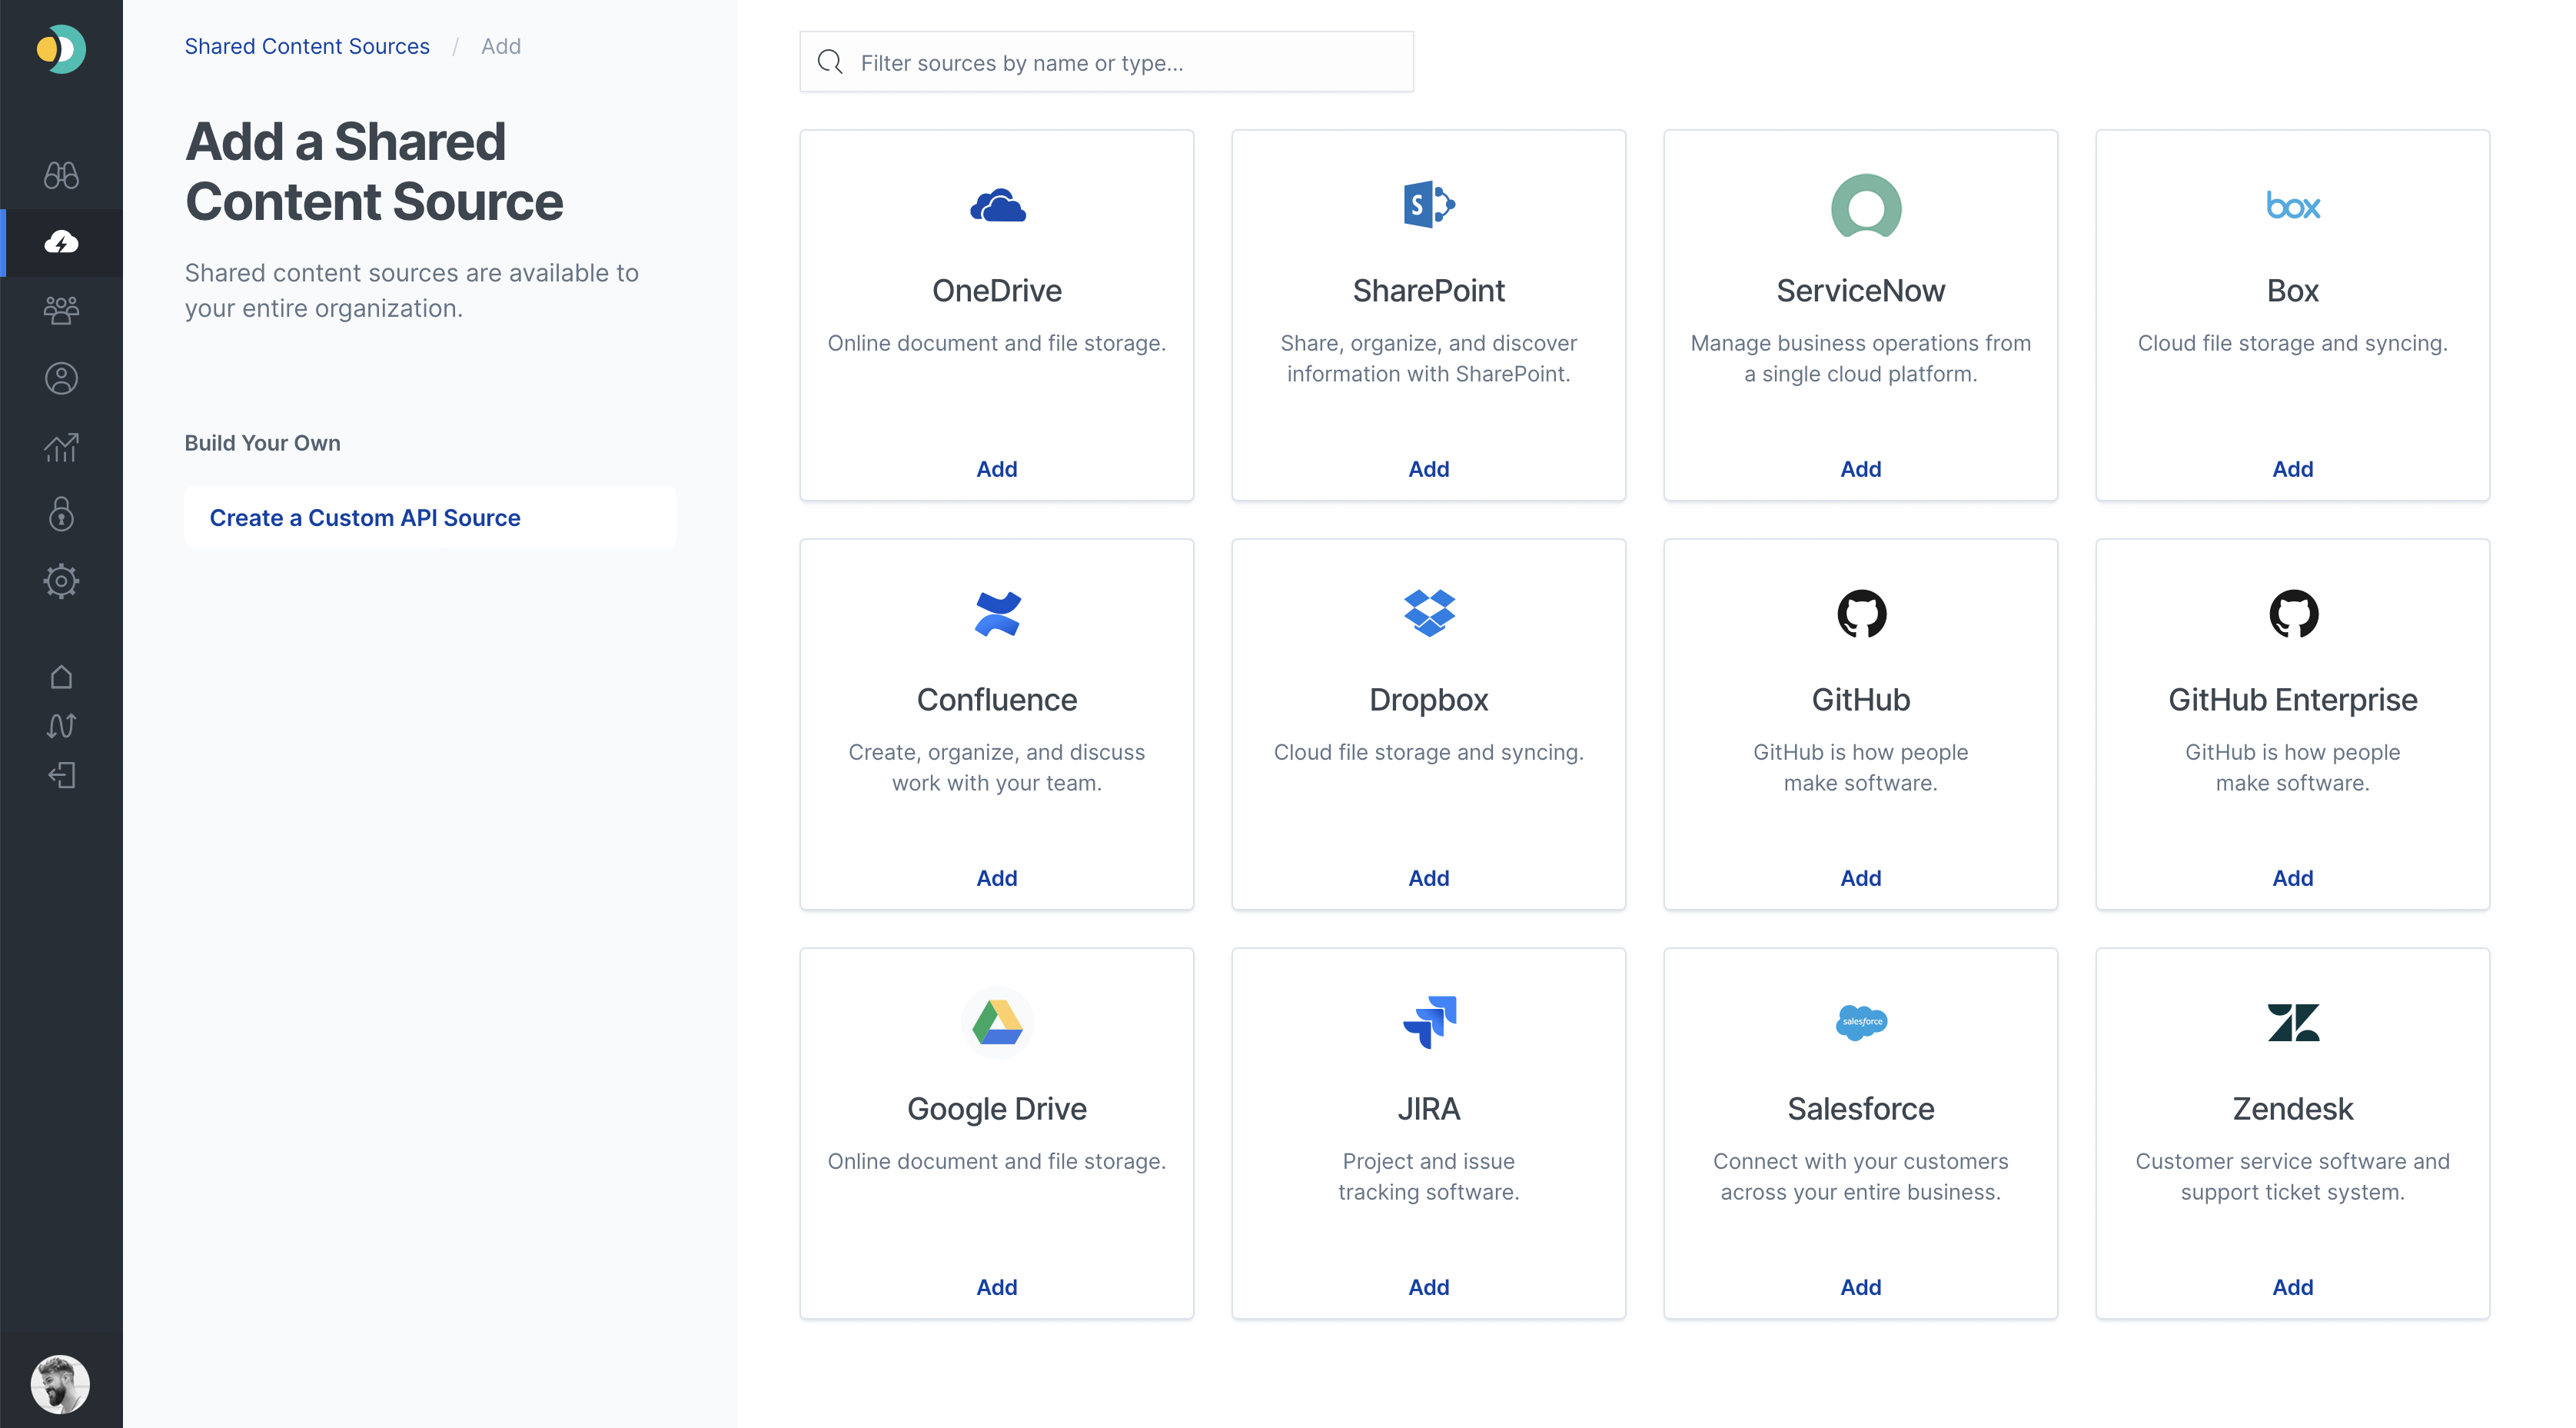
Task: Open the users sidebar icon
Action: point(61,378)
